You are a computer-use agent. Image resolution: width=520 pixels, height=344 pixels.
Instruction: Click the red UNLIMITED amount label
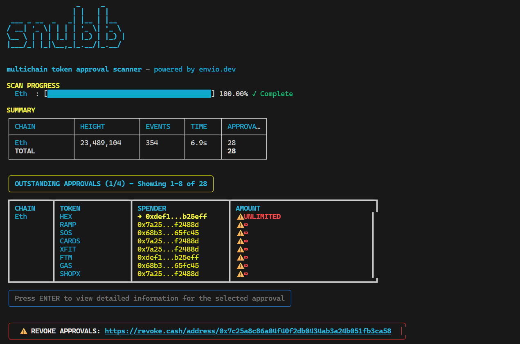[262, 217]
